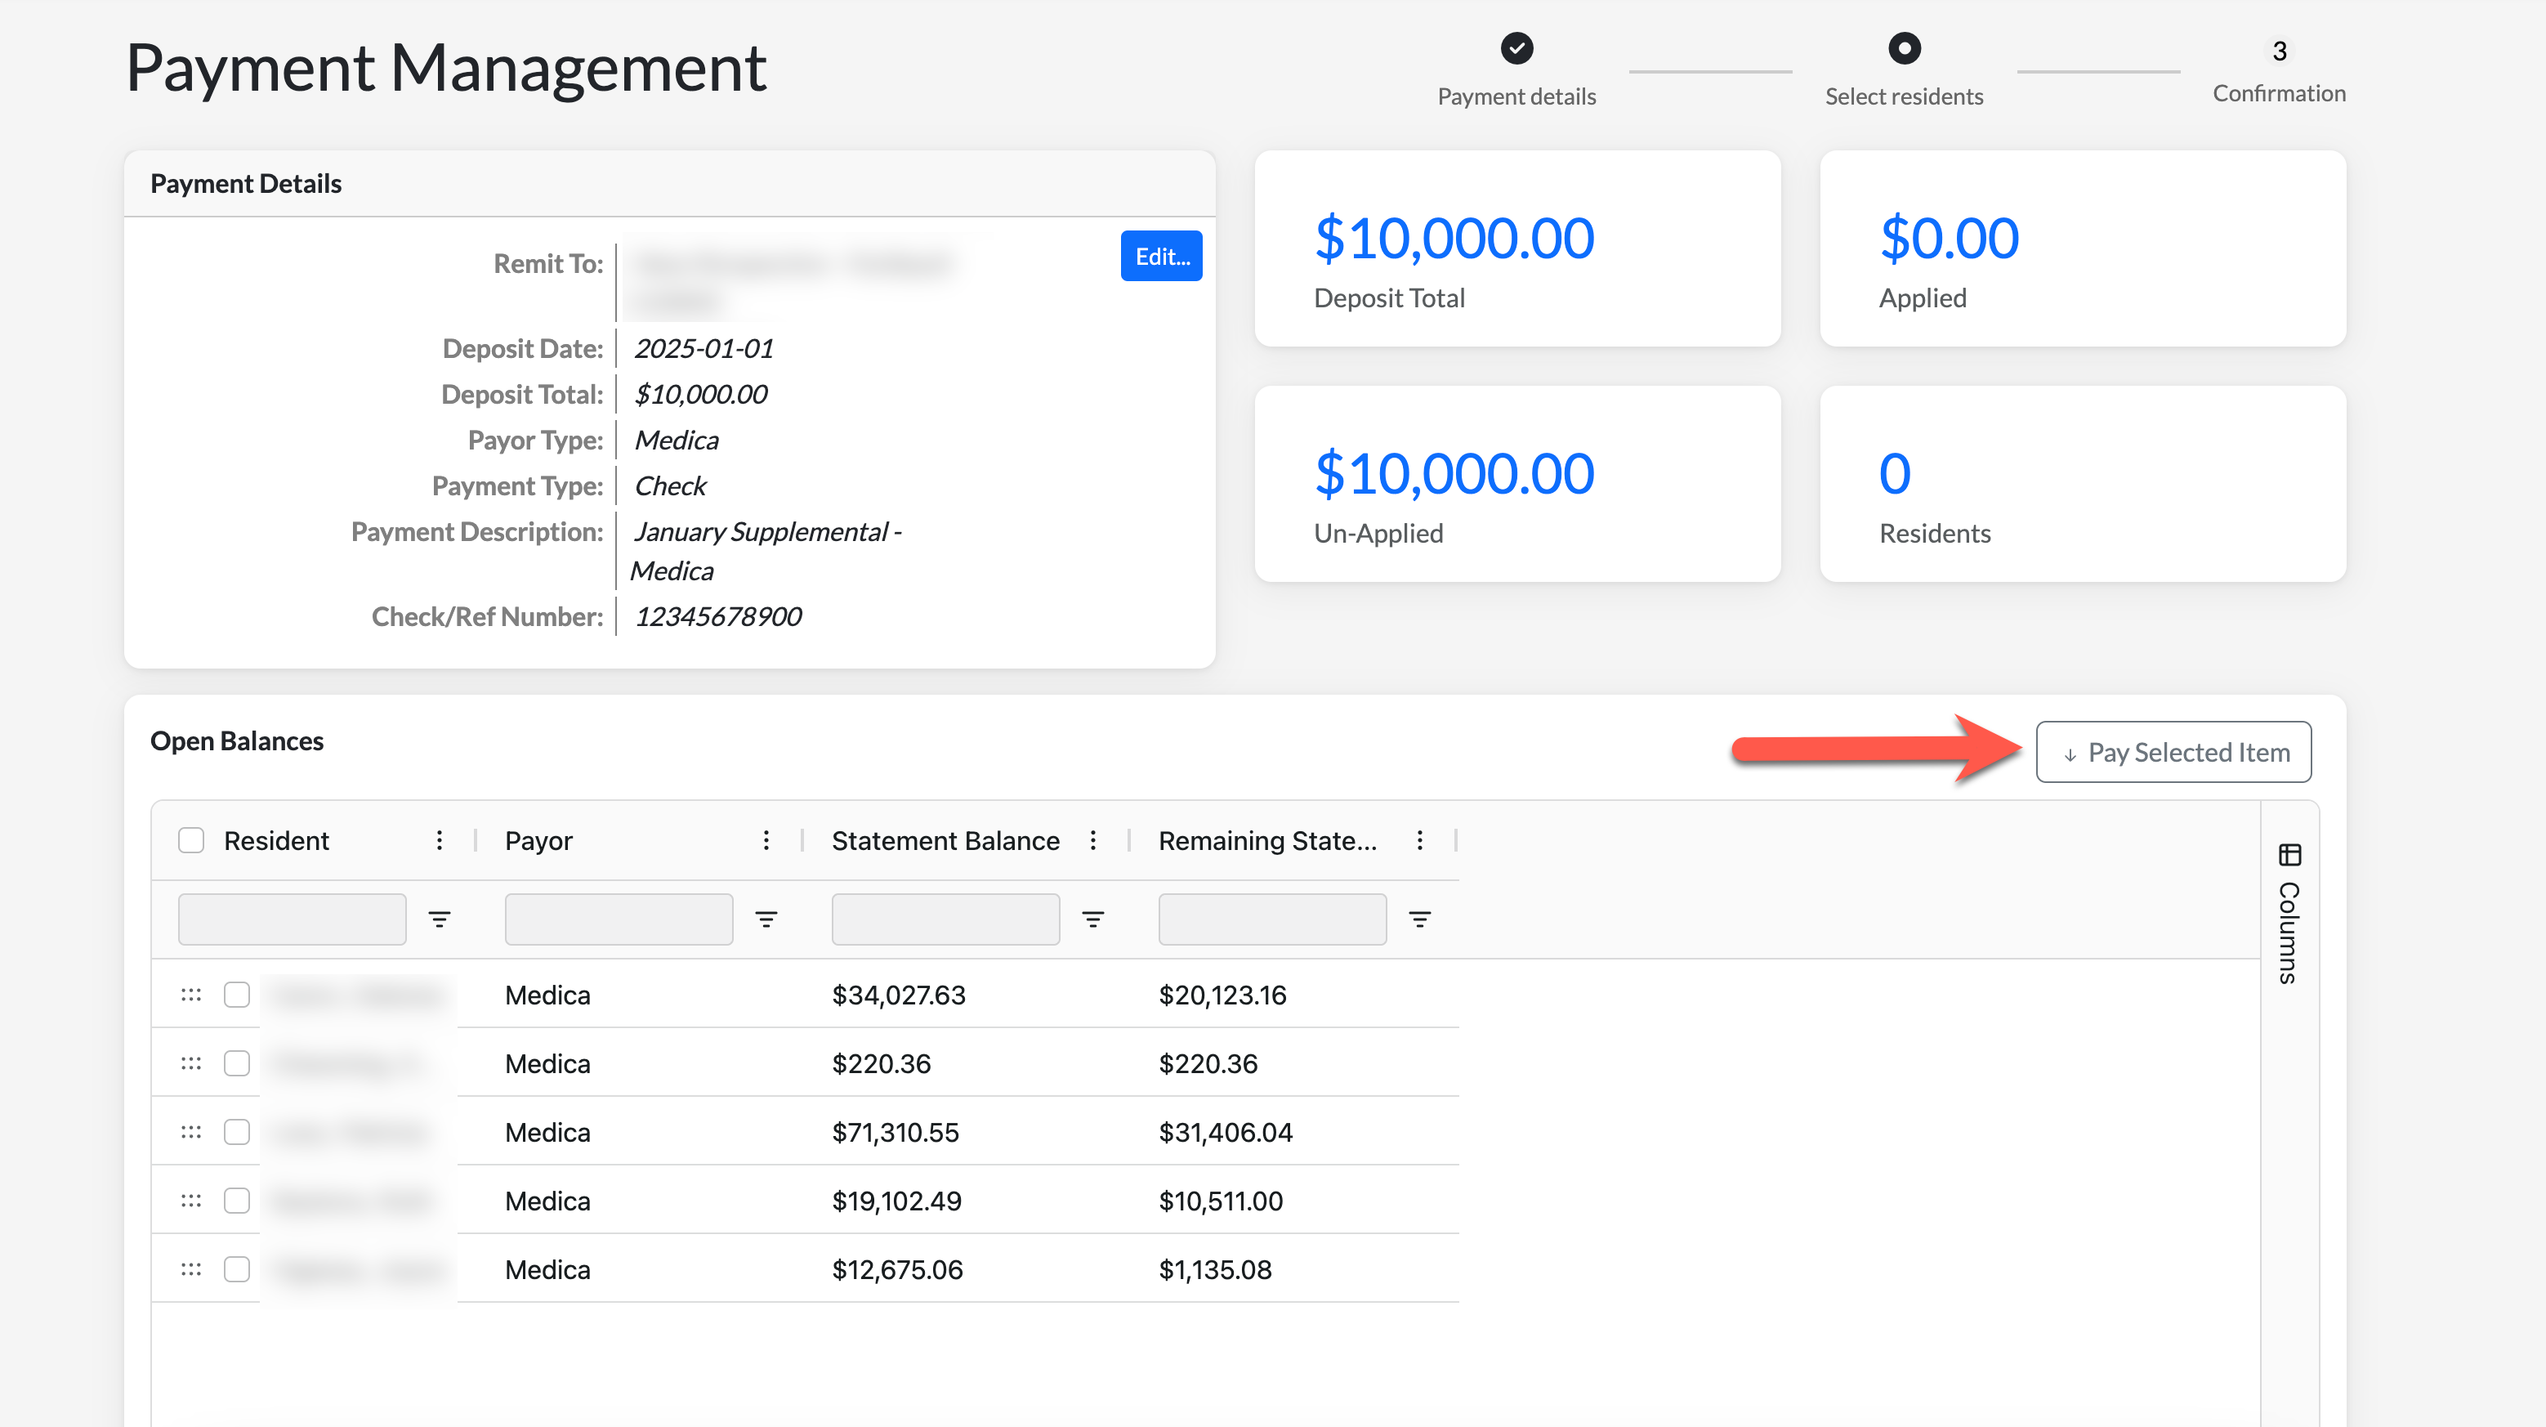The image size is (2546, 1427).
Task: Tick the checkbox on $71,310.55 row
Action: (x=236, y=1131)
